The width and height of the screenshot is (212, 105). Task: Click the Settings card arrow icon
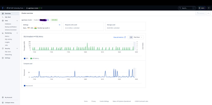(59, 25)
